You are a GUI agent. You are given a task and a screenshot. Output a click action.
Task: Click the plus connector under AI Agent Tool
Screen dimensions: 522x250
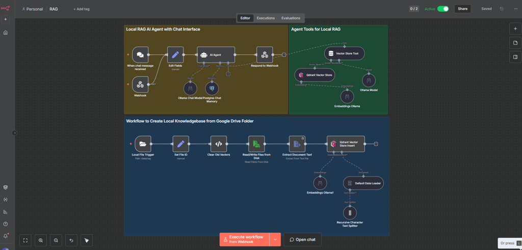(x=228, y=74)
